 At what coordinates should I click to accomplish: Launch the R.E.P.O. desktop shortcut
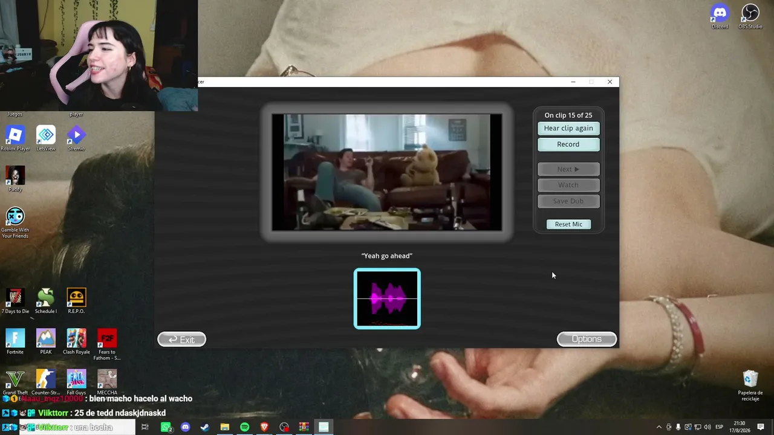click(76, 301)
